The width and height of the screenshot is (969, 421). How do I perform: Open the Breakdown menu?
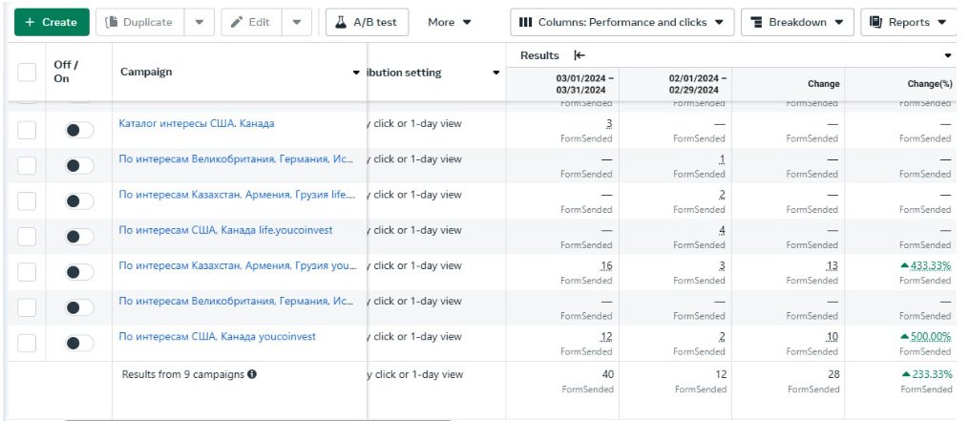click(796, 22)
